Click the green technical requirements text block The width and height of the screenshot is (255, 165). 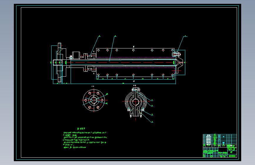[85, 138]
